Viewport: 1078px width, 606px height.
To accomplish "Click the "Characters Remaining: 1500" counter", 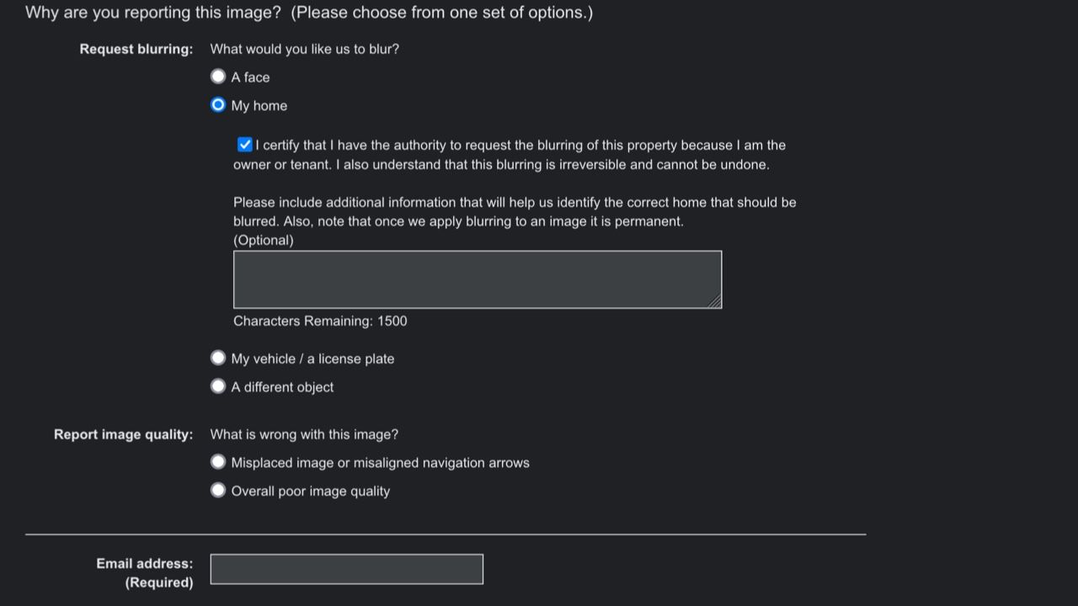I will tap(320, 321).
